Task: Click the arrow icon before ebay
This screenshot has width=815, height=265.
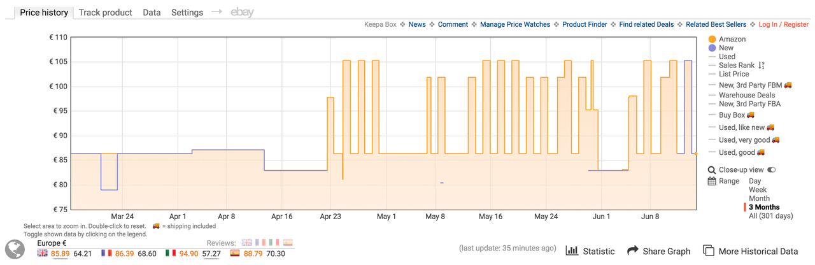Action: coord(217,12)
